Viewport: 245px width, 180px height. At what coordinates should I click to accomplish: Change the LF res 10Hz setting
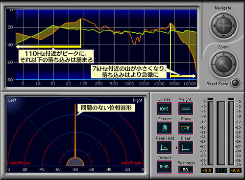pos(164,109)
